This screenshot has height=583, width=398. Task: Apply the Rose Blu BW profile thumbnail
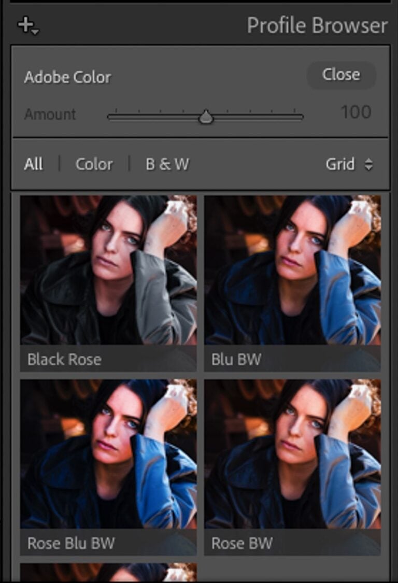pos(108,467)
